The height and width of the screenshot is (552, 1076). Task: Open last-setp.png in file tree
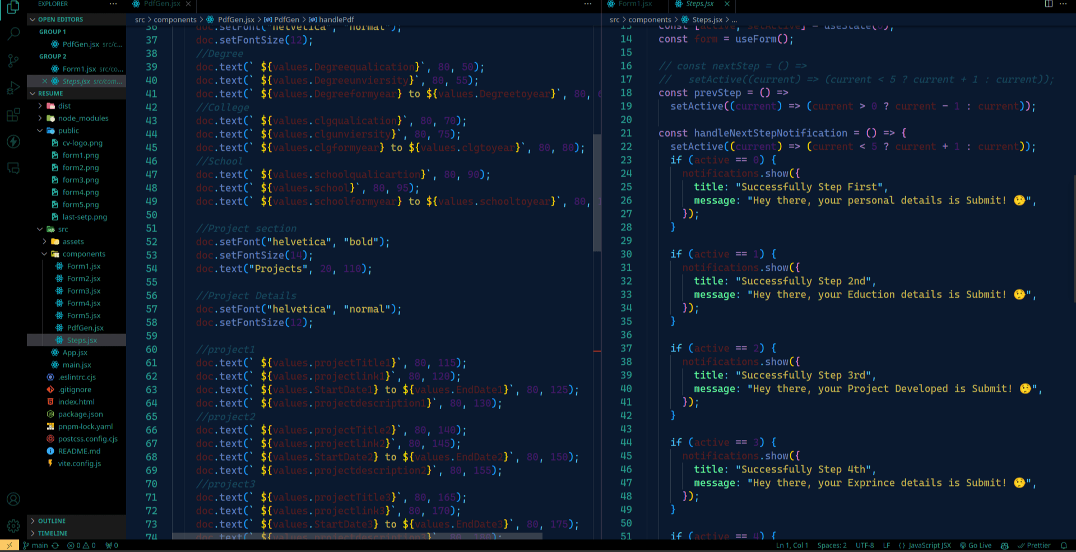click(77, 217)
